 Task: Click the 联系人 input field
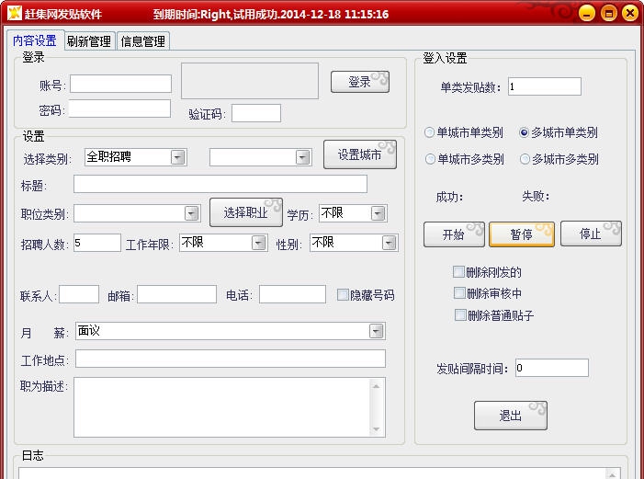click(79, 294)
